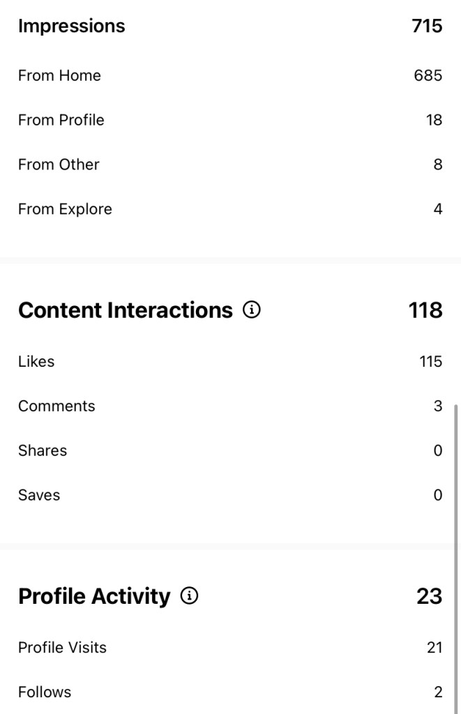This screenshot has width=461, height=714.
Task: Tap the total impressions count 715
Action: [x=427, y=26]
